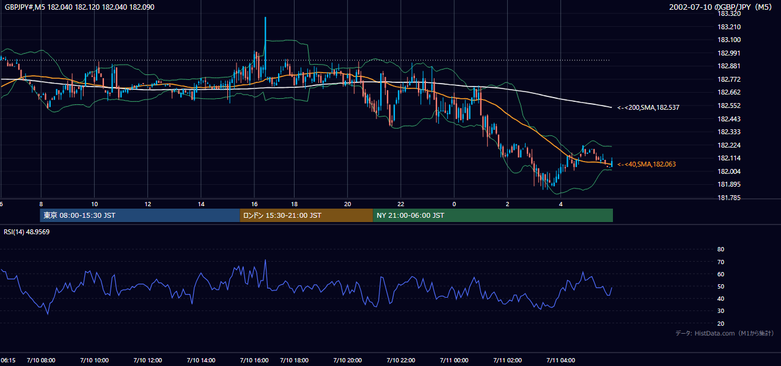781x366 pixels.
Task: Click hour label 18 under price chart
Action: [294, 204]
